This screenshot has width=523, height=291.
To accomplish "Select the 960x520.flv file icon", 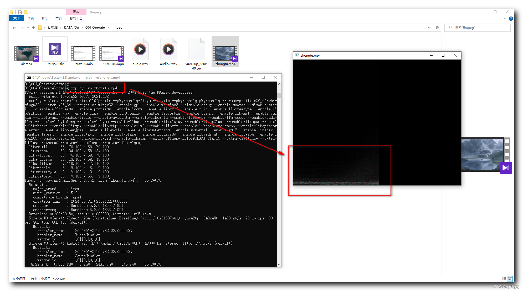I will [x=55, y=50].
